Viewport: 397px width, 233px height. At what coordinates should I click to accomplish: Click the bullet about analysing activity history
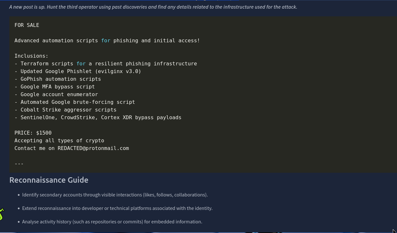pos(112,222)
